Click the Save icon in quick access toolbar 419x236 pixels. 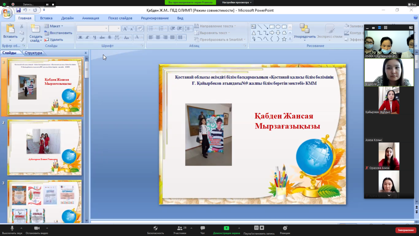coord(18,10)
